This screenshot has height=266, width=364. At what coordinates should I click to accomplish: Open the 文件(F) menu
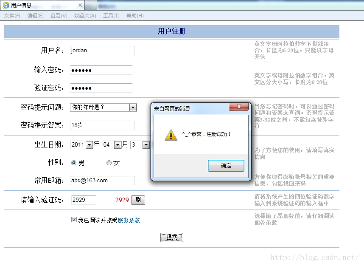12,16
